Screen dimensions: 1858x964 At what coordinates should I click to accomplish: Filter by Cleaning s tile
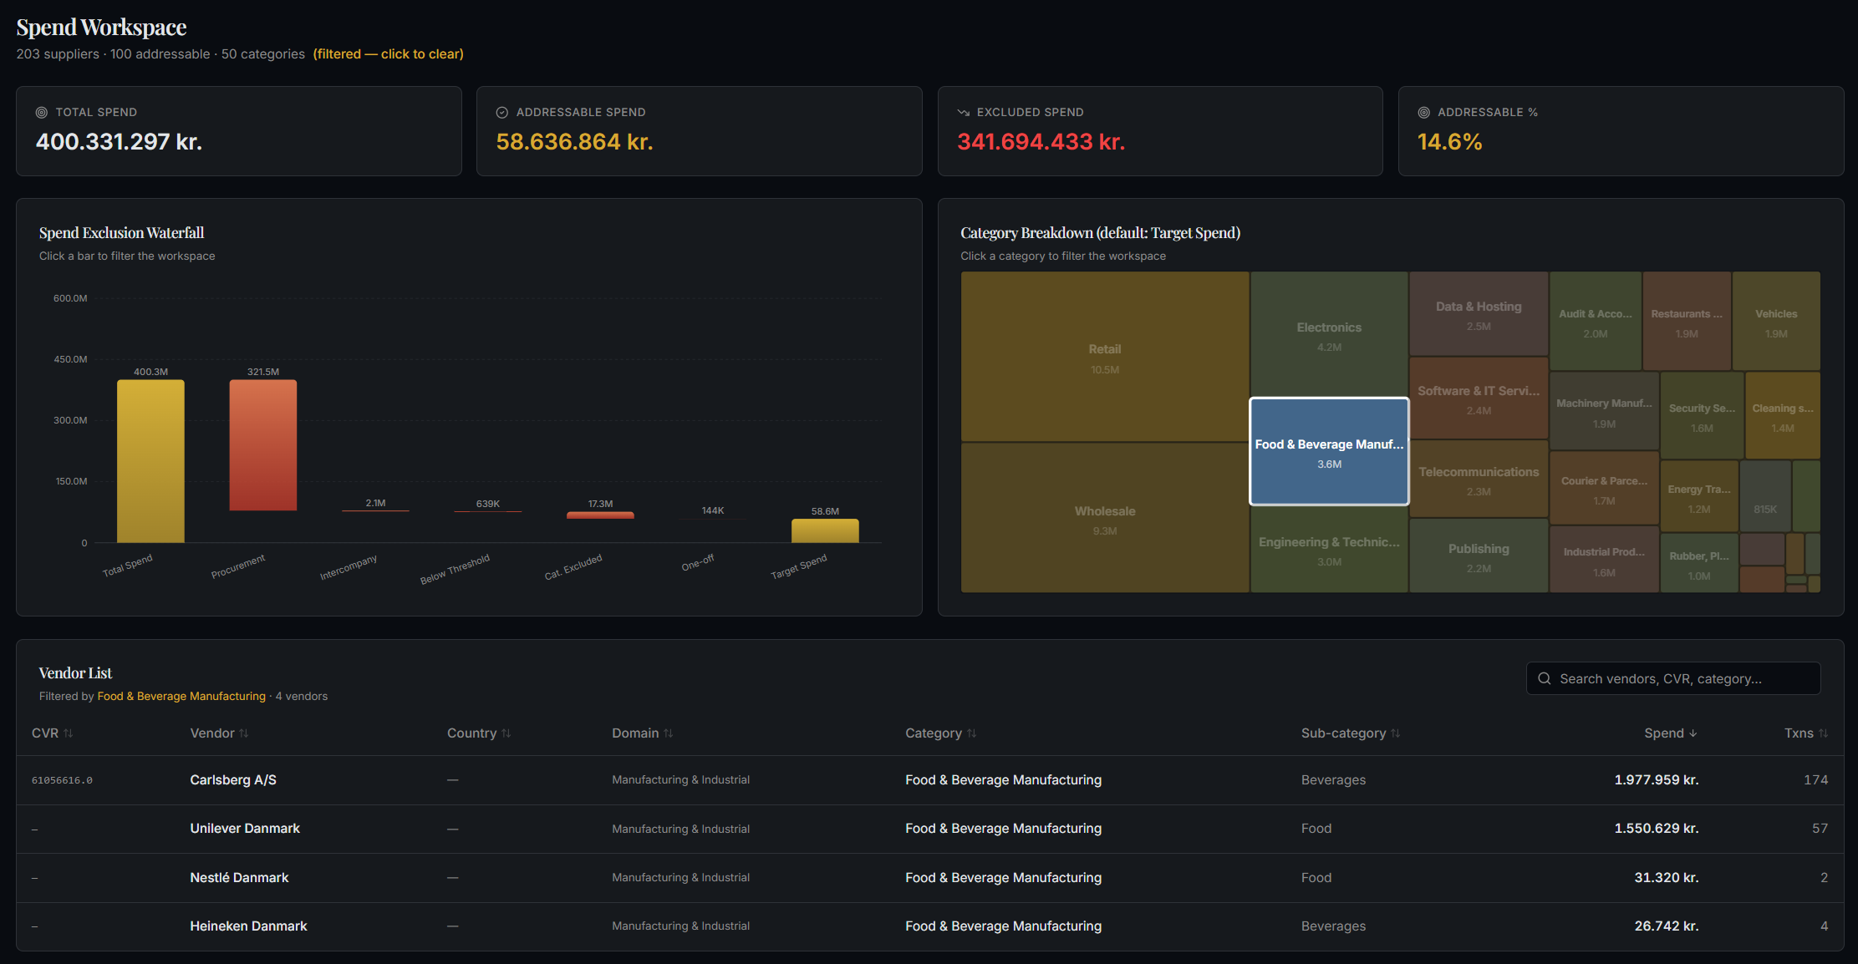pyautogui.click(x=1783, y=416)
